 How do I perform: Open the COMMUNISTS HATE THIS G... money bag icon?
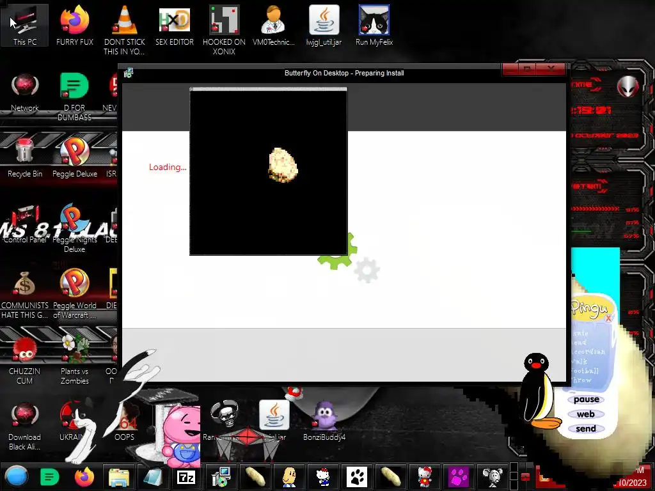tap(25, 294)
